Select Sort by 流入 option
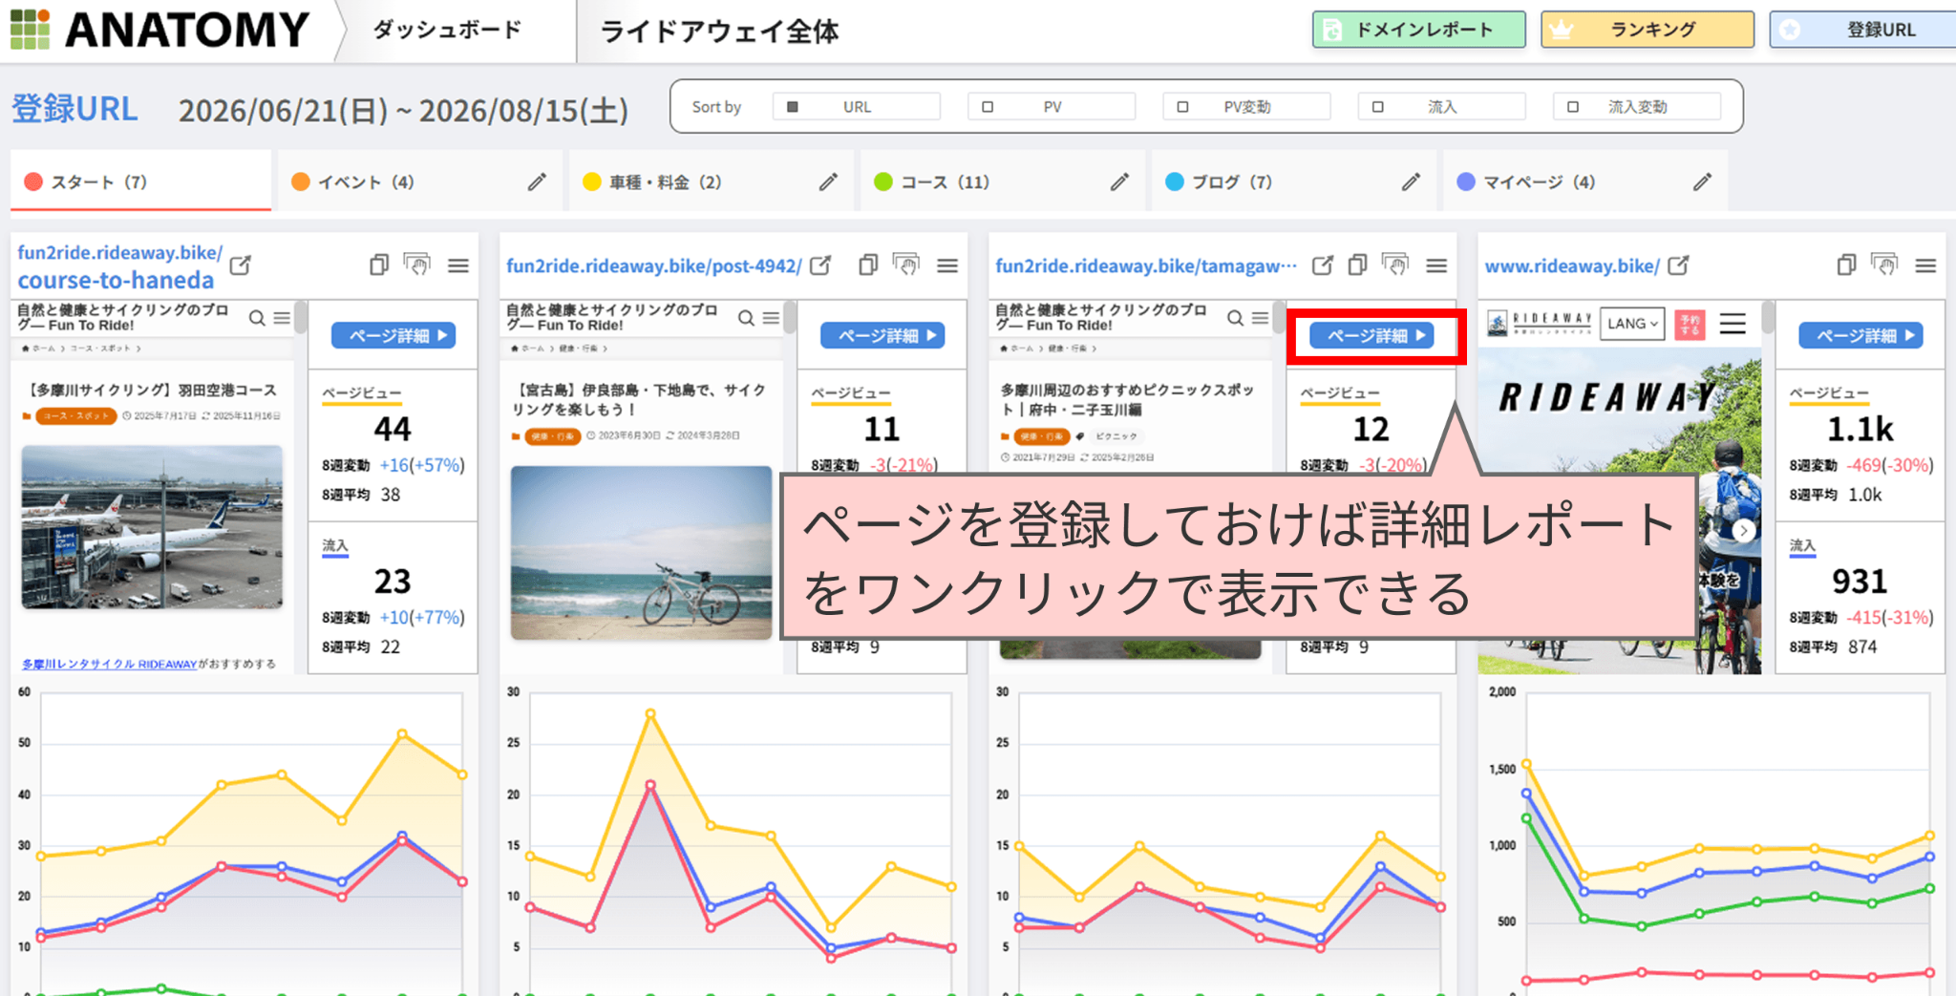Viewport: 1956px width, 996px height. click(1441, 107)
